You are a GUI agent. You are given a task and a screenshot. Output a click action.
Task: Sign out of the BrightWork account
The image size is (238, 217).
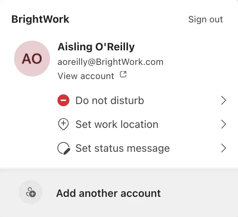pyautogui.click(x=206, y=19)
